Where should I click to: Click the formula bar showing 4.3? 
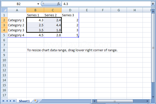click(106, 4)
